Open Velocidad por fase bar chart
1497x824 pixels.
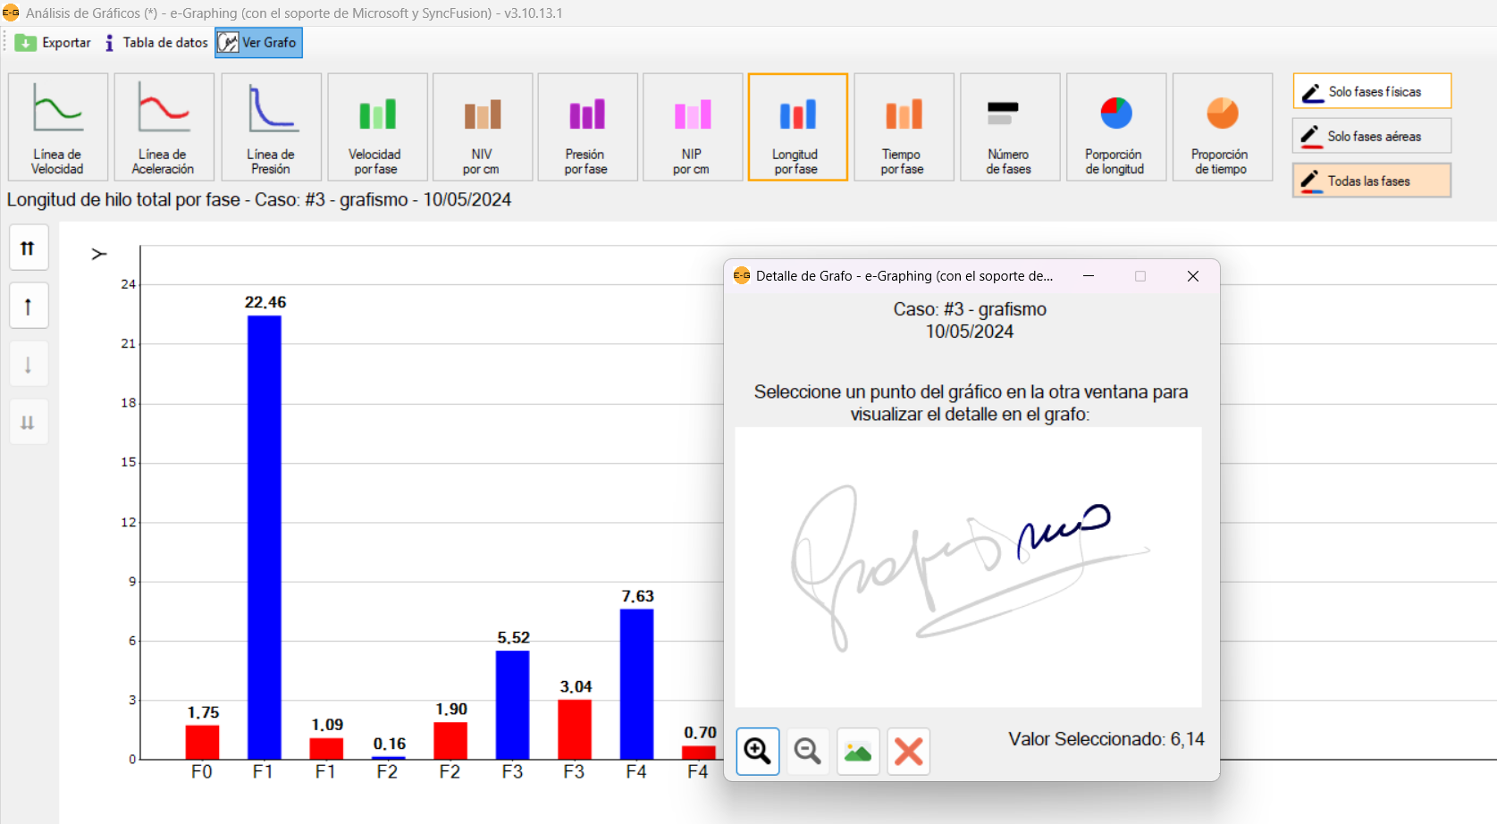(x=376, y=127)
